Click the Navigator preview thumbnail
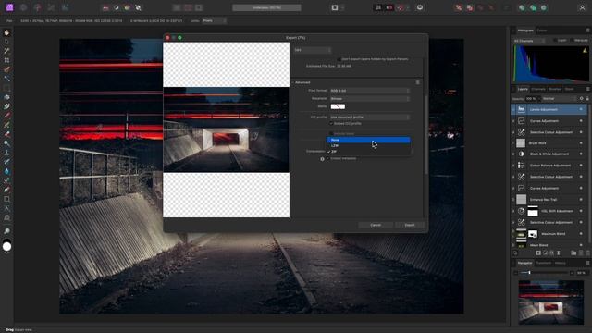 point(551,302)
